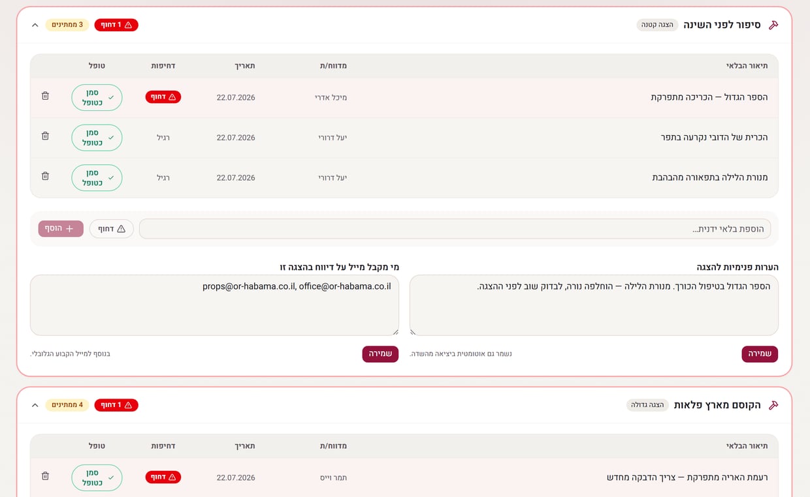Viewport: 810px width, 497px height.
Task: Click into the email recipients textarea
Action: [x=214, y=305]
